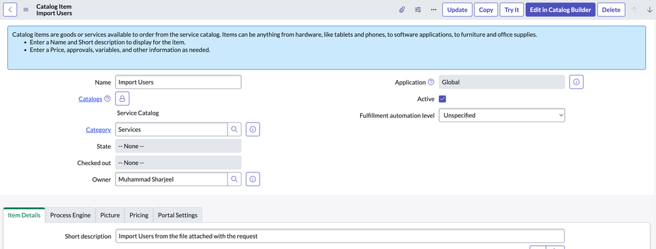Click Edit in Catalog Builder button
Image resolution: width=656 pixels, height=249 pixels.
pos(560,10)
